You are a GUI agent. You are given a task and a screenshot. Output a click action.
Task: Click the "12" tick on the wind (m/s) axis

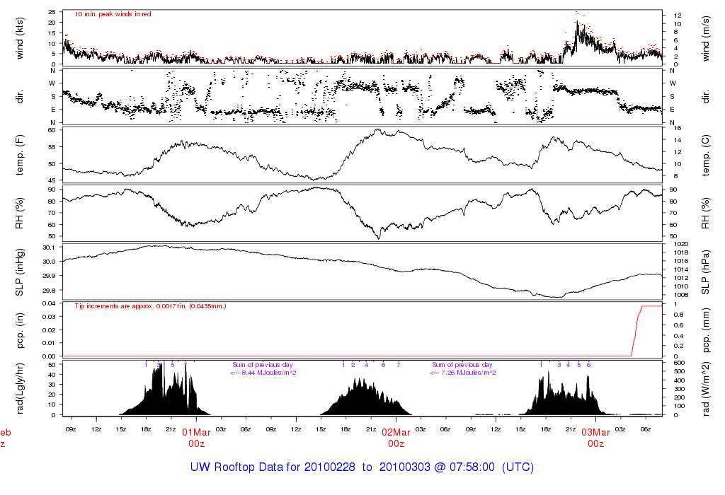coord(678,16)
